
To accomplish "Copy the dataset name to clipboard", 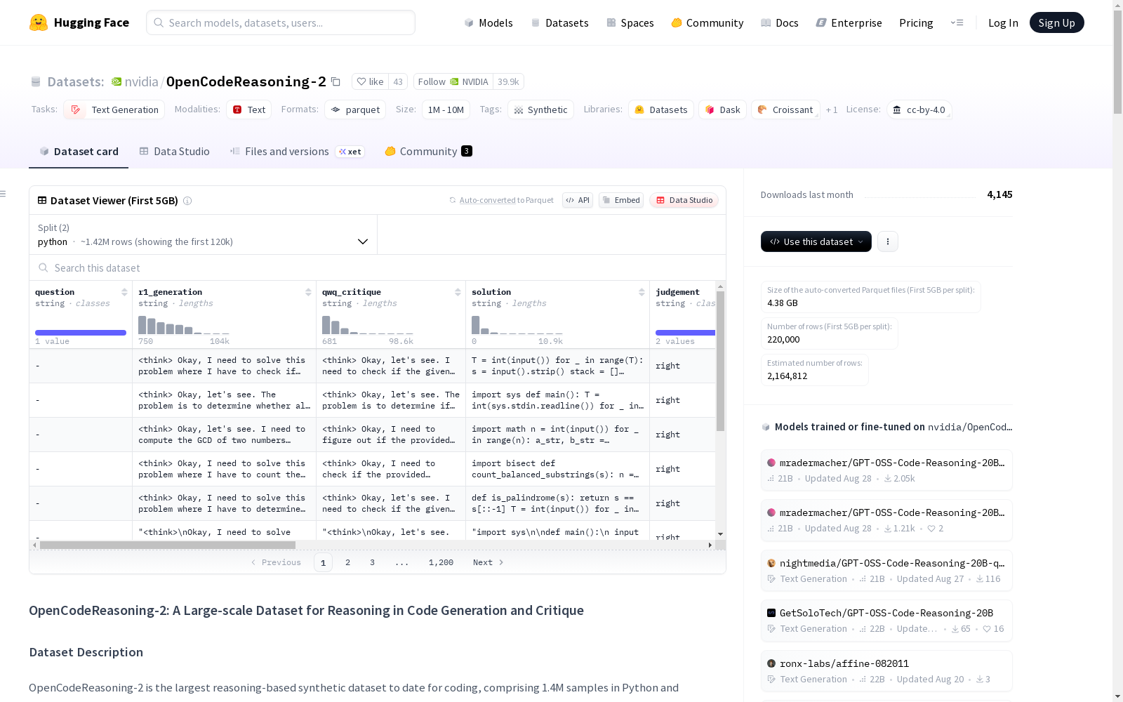I will click(x=335, y=81).
